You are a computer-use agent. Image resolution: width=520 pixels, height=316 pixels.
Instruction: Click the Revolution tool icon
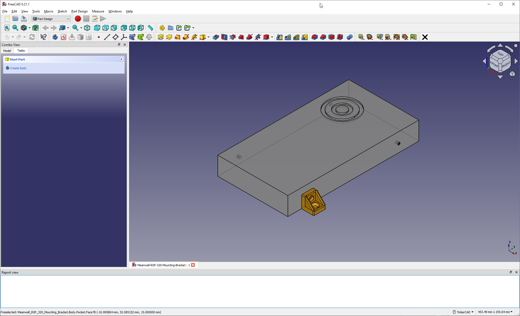pos(169,37)
